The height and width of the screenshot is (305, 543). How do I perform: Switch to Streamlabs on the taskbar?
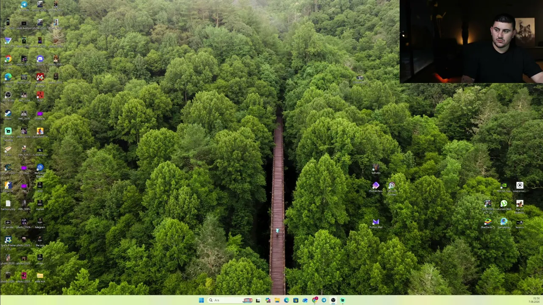click(x=342, y=300)
